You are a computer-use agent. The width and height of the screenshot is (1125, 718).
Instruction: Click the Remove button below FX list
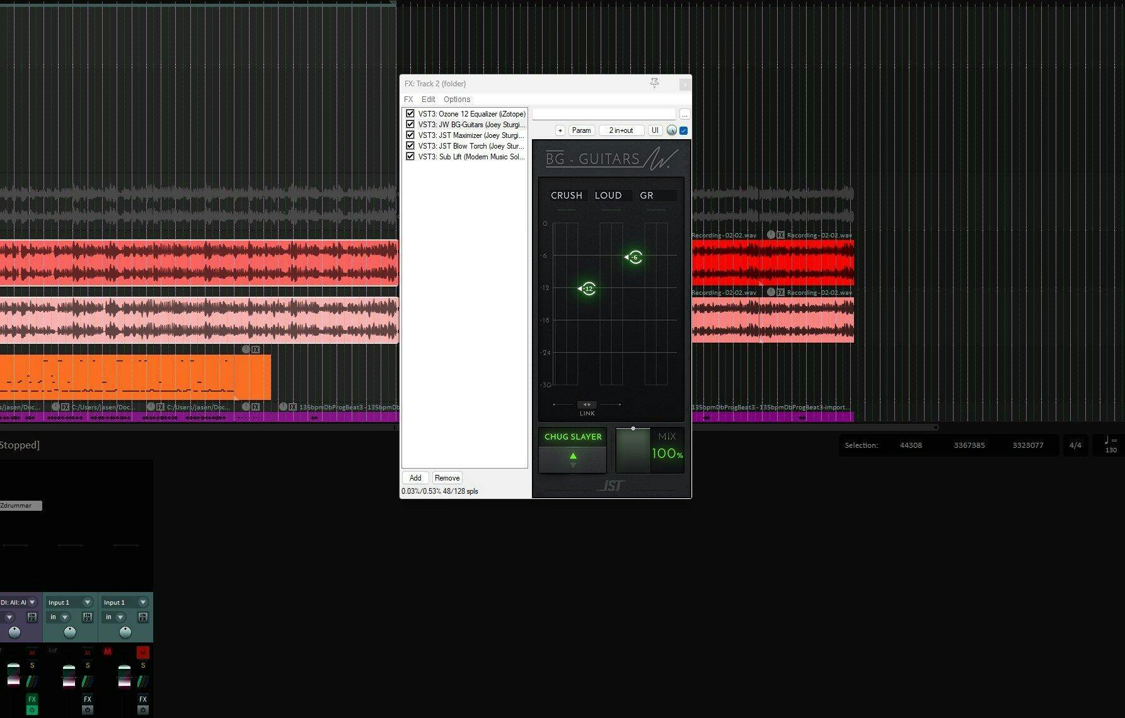click(x=447, y=478)
